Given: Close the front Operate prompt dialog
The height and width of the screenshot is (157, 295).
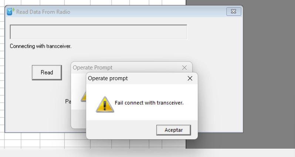Looking at the screenshot, I should [190, 78].
